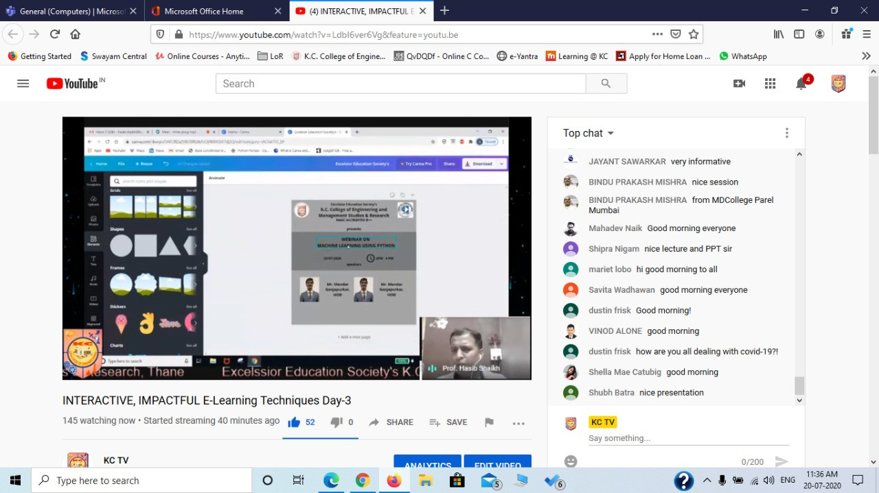Image resolution: width=879 pixels, height=493 pixels.
Task: Open YouTube notifications bell
Action: [x=801, y=84]
